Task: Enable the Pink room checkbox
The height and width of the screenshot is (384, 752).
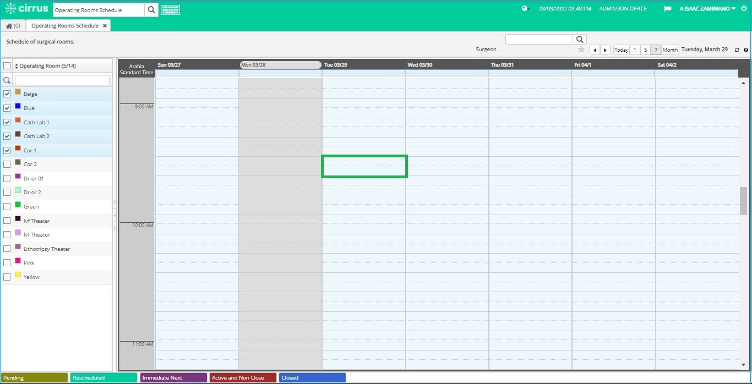Action: [x=7, y=263]
